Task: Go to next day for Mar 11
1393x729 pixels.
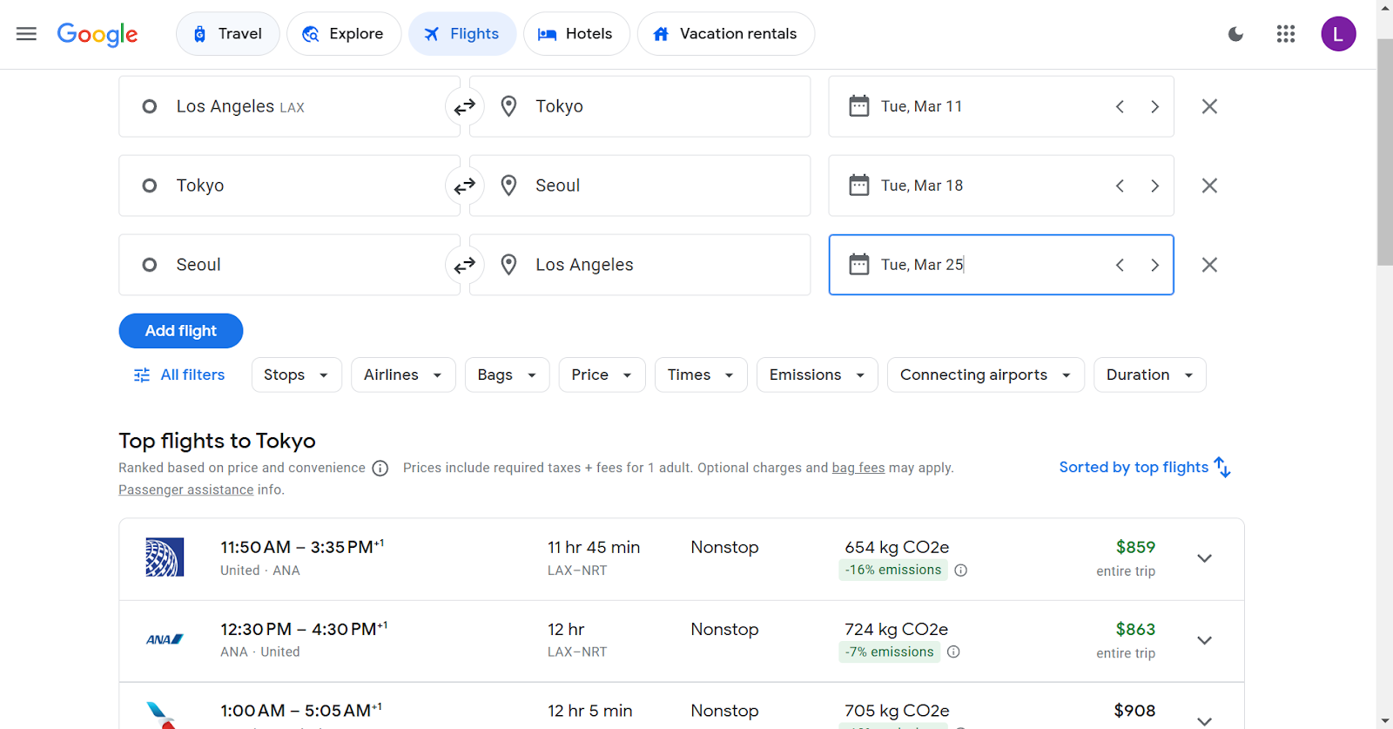Action: [1155, 106]
